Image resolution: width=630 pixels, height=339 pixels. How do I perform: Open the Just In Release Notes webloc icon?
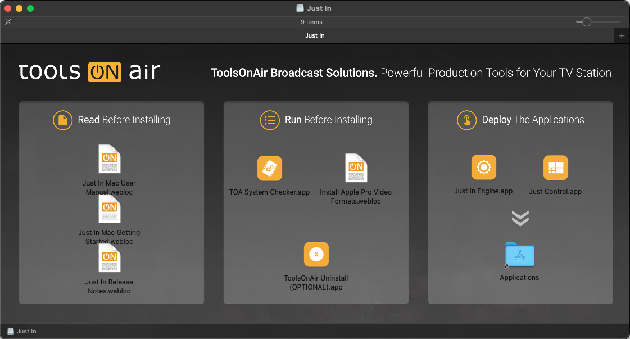(x=109, y=258)
